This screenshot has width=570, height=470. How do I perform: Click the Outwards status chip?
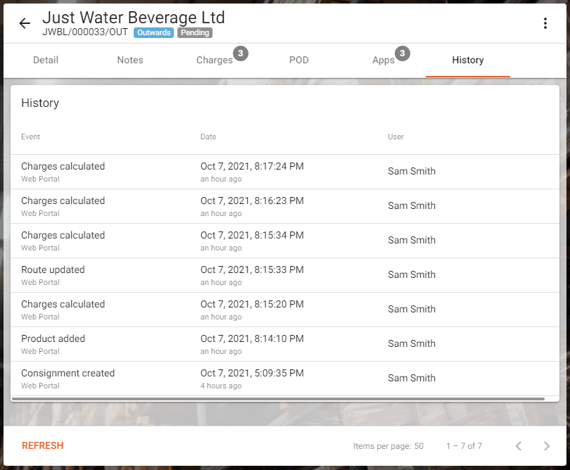point(154,32)
